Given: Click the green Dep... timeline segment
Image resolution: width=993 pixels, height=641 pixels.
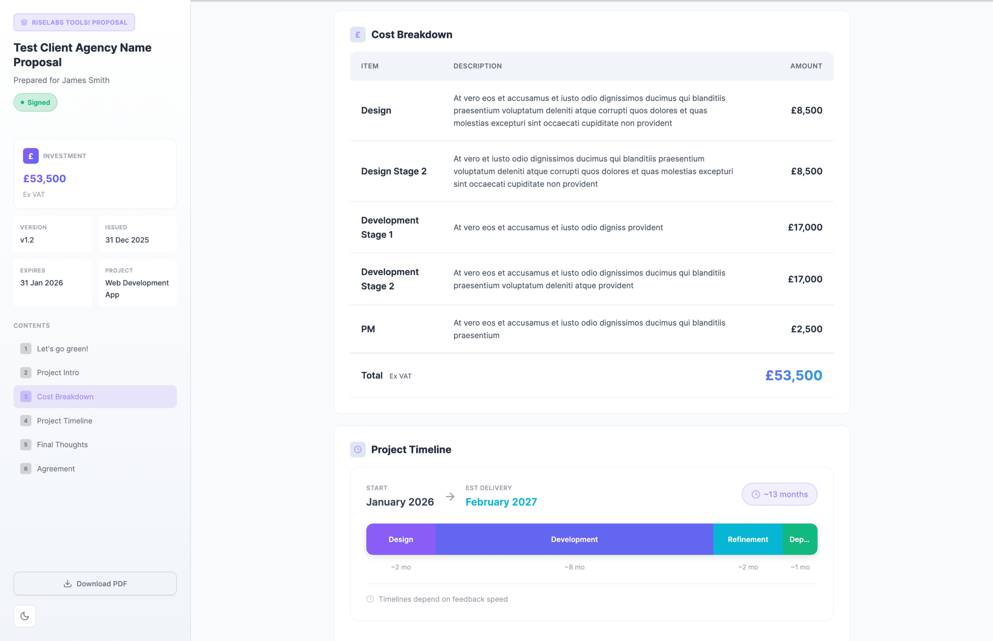Looking at the screenshot, I should 800,539.
